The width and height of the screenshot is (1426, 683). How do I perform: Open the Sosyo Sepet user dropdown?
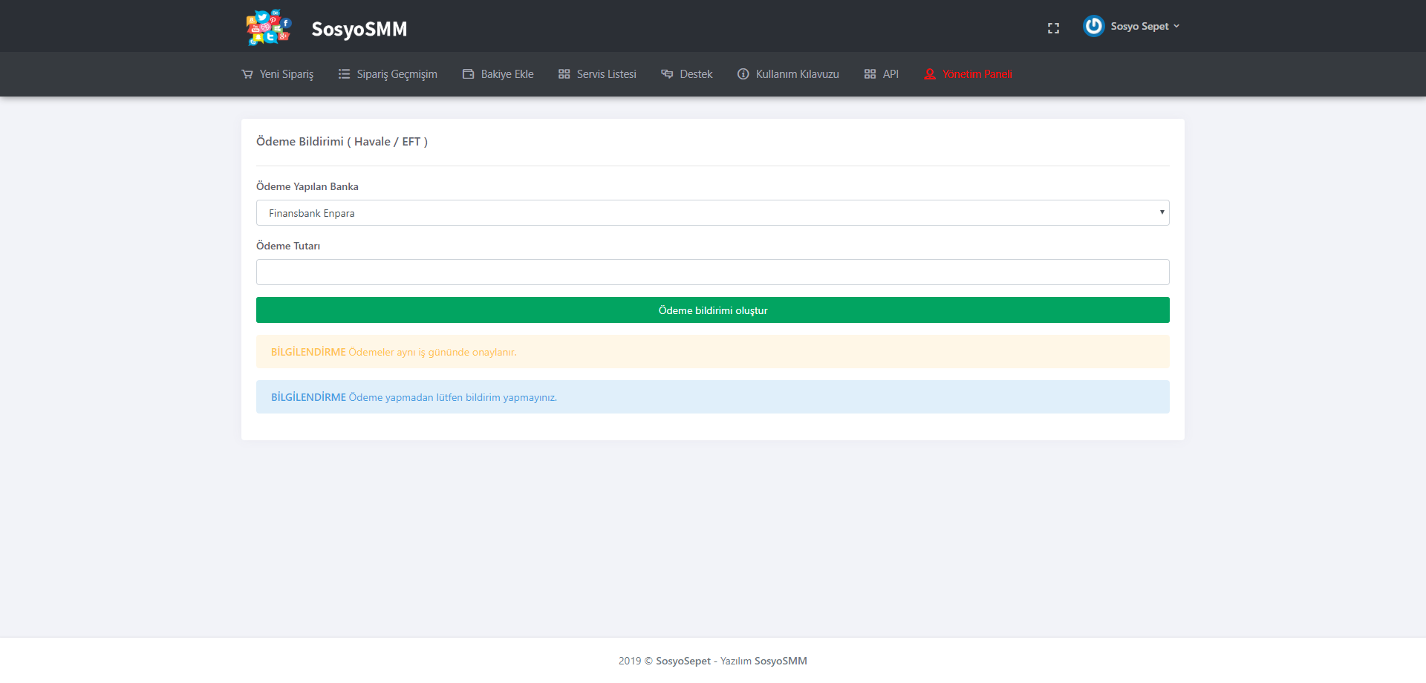[x=1145, y=26]
